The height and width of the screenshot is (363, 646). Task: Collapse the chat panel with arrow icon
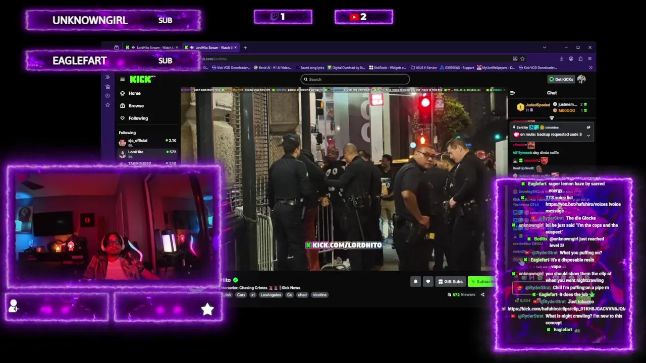click(x=512, y=93)
